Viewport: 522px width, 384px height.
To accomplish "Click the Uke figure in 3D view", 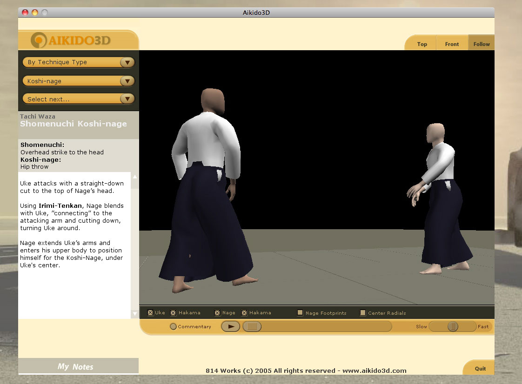I will [208, 191].
